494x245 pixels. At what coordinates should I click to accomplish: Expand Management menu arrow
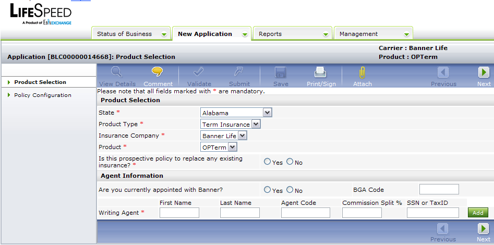[406, 34]
